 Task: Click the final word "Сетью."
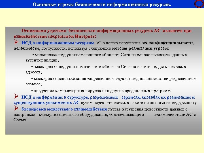[x=20, y=120]
